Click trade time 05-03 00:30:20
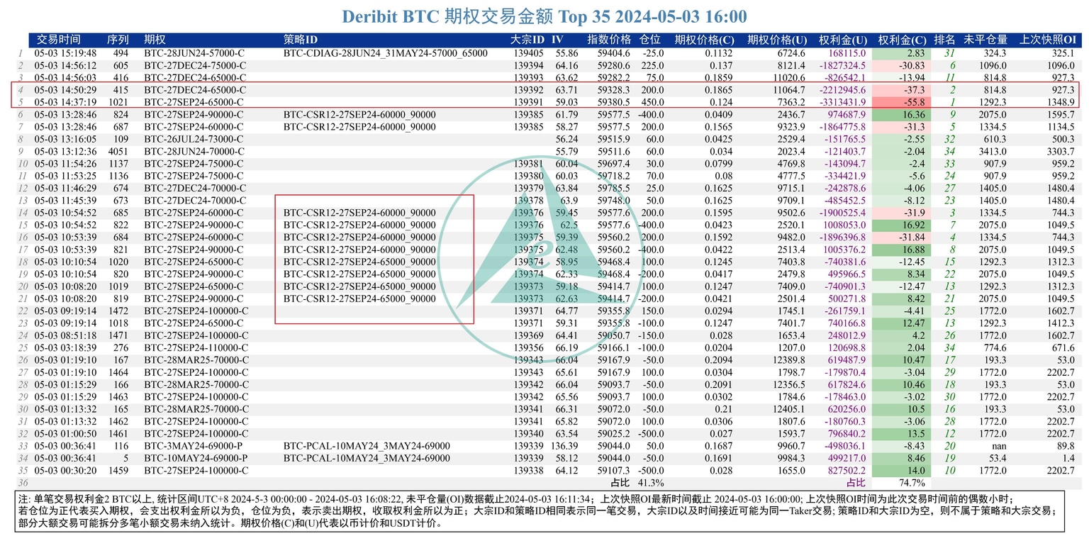Screen dimensions: 1089x536 65,470
